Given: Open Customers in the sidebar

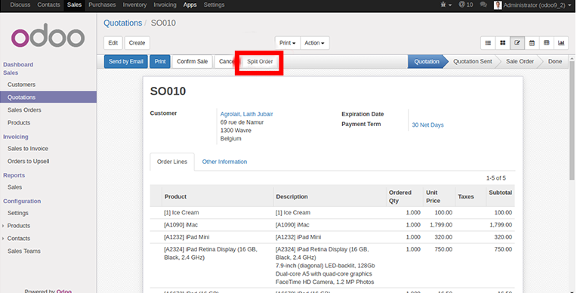Looking at the screenshot, I should point(21,85).
